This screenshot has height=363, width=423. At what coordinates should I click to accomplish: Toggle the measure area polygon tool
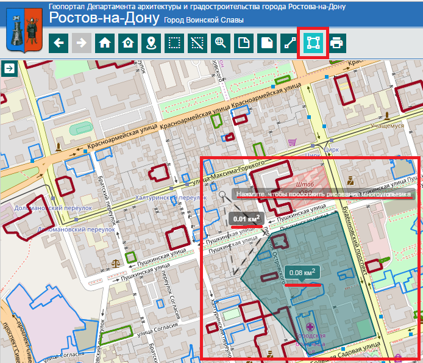tap(313, 43)
